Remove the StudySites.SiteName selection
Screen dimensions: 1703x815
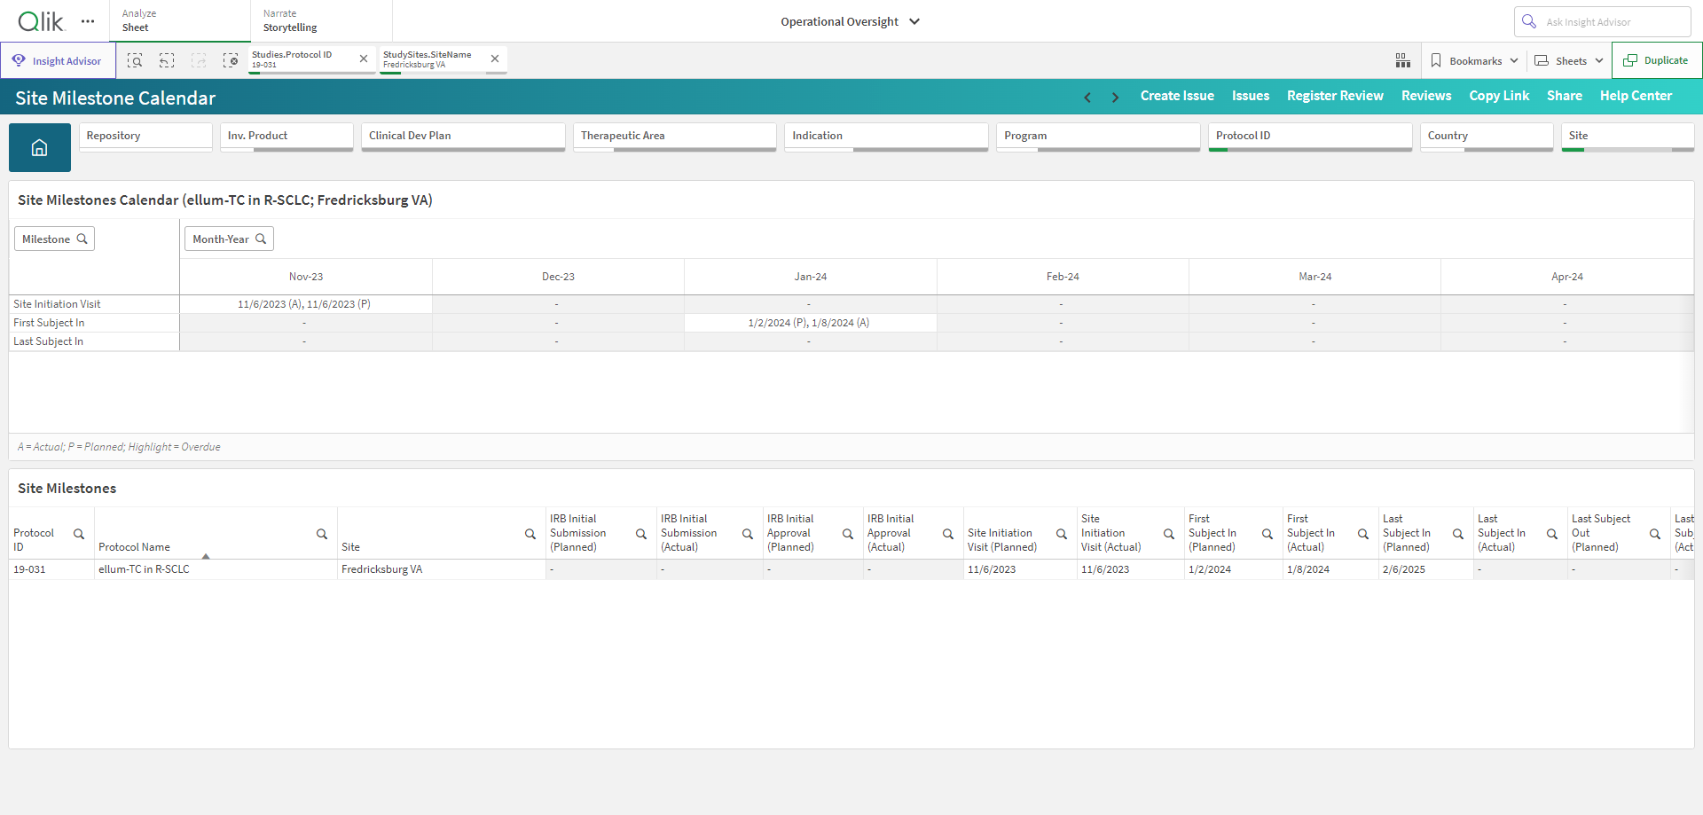point(495,59)
